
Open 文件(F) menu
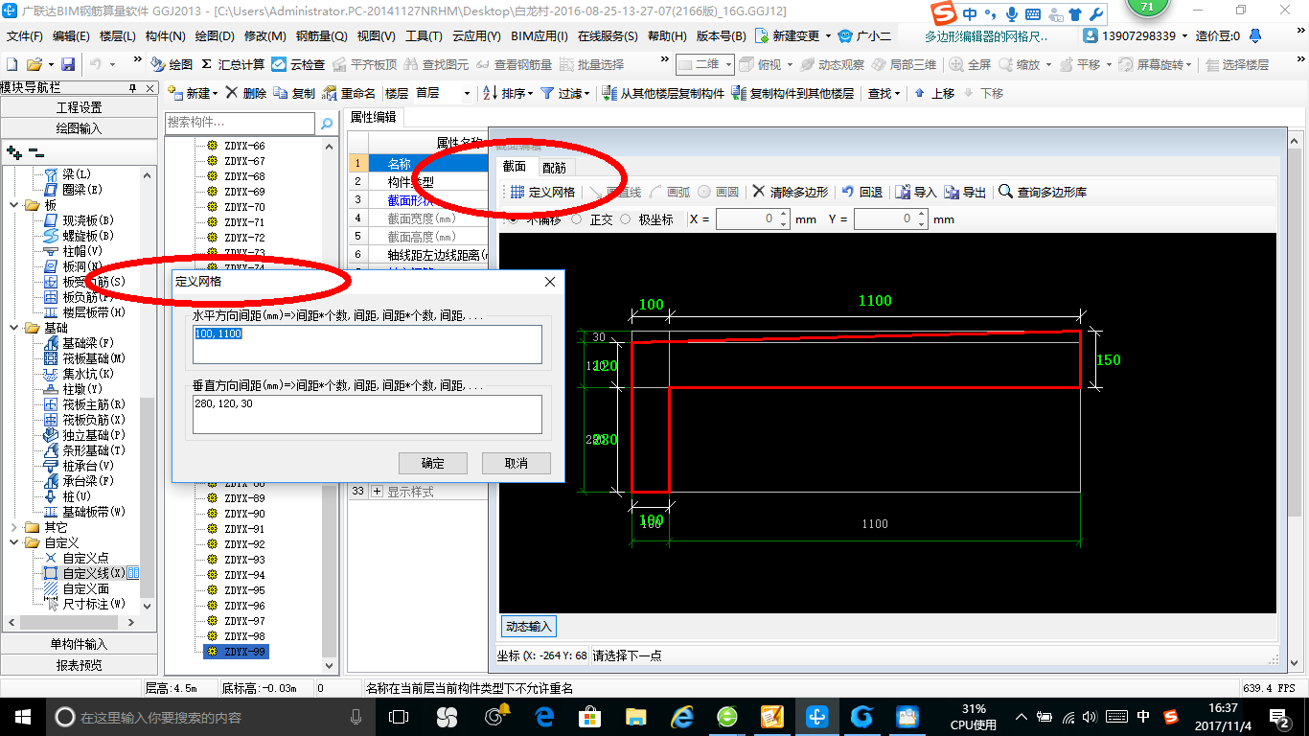coord(25,35)
